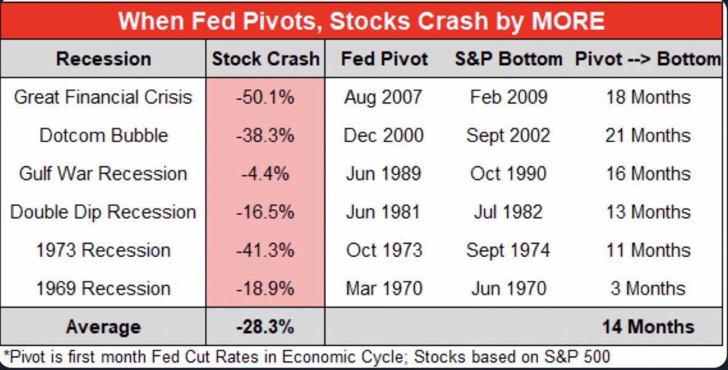Select the Oct 1990 S&P Bottom cell
Viewport: 728px width, 370px height.
point(508,174)
